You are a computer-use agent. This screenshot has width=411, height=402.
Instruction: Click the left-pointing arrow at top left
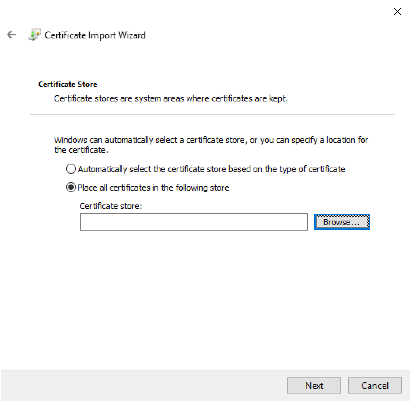pos(12,35)
